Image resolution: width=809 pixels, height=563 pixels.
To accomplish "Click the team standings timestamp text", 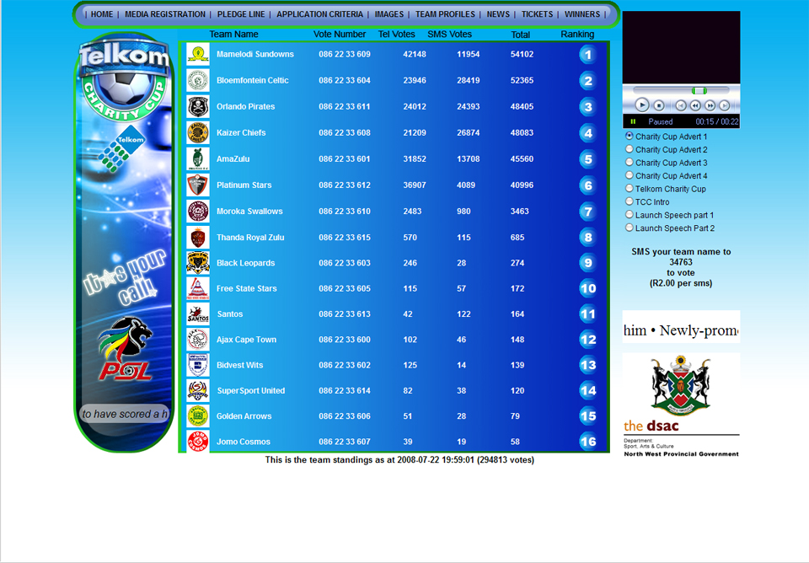I will 399,460.
